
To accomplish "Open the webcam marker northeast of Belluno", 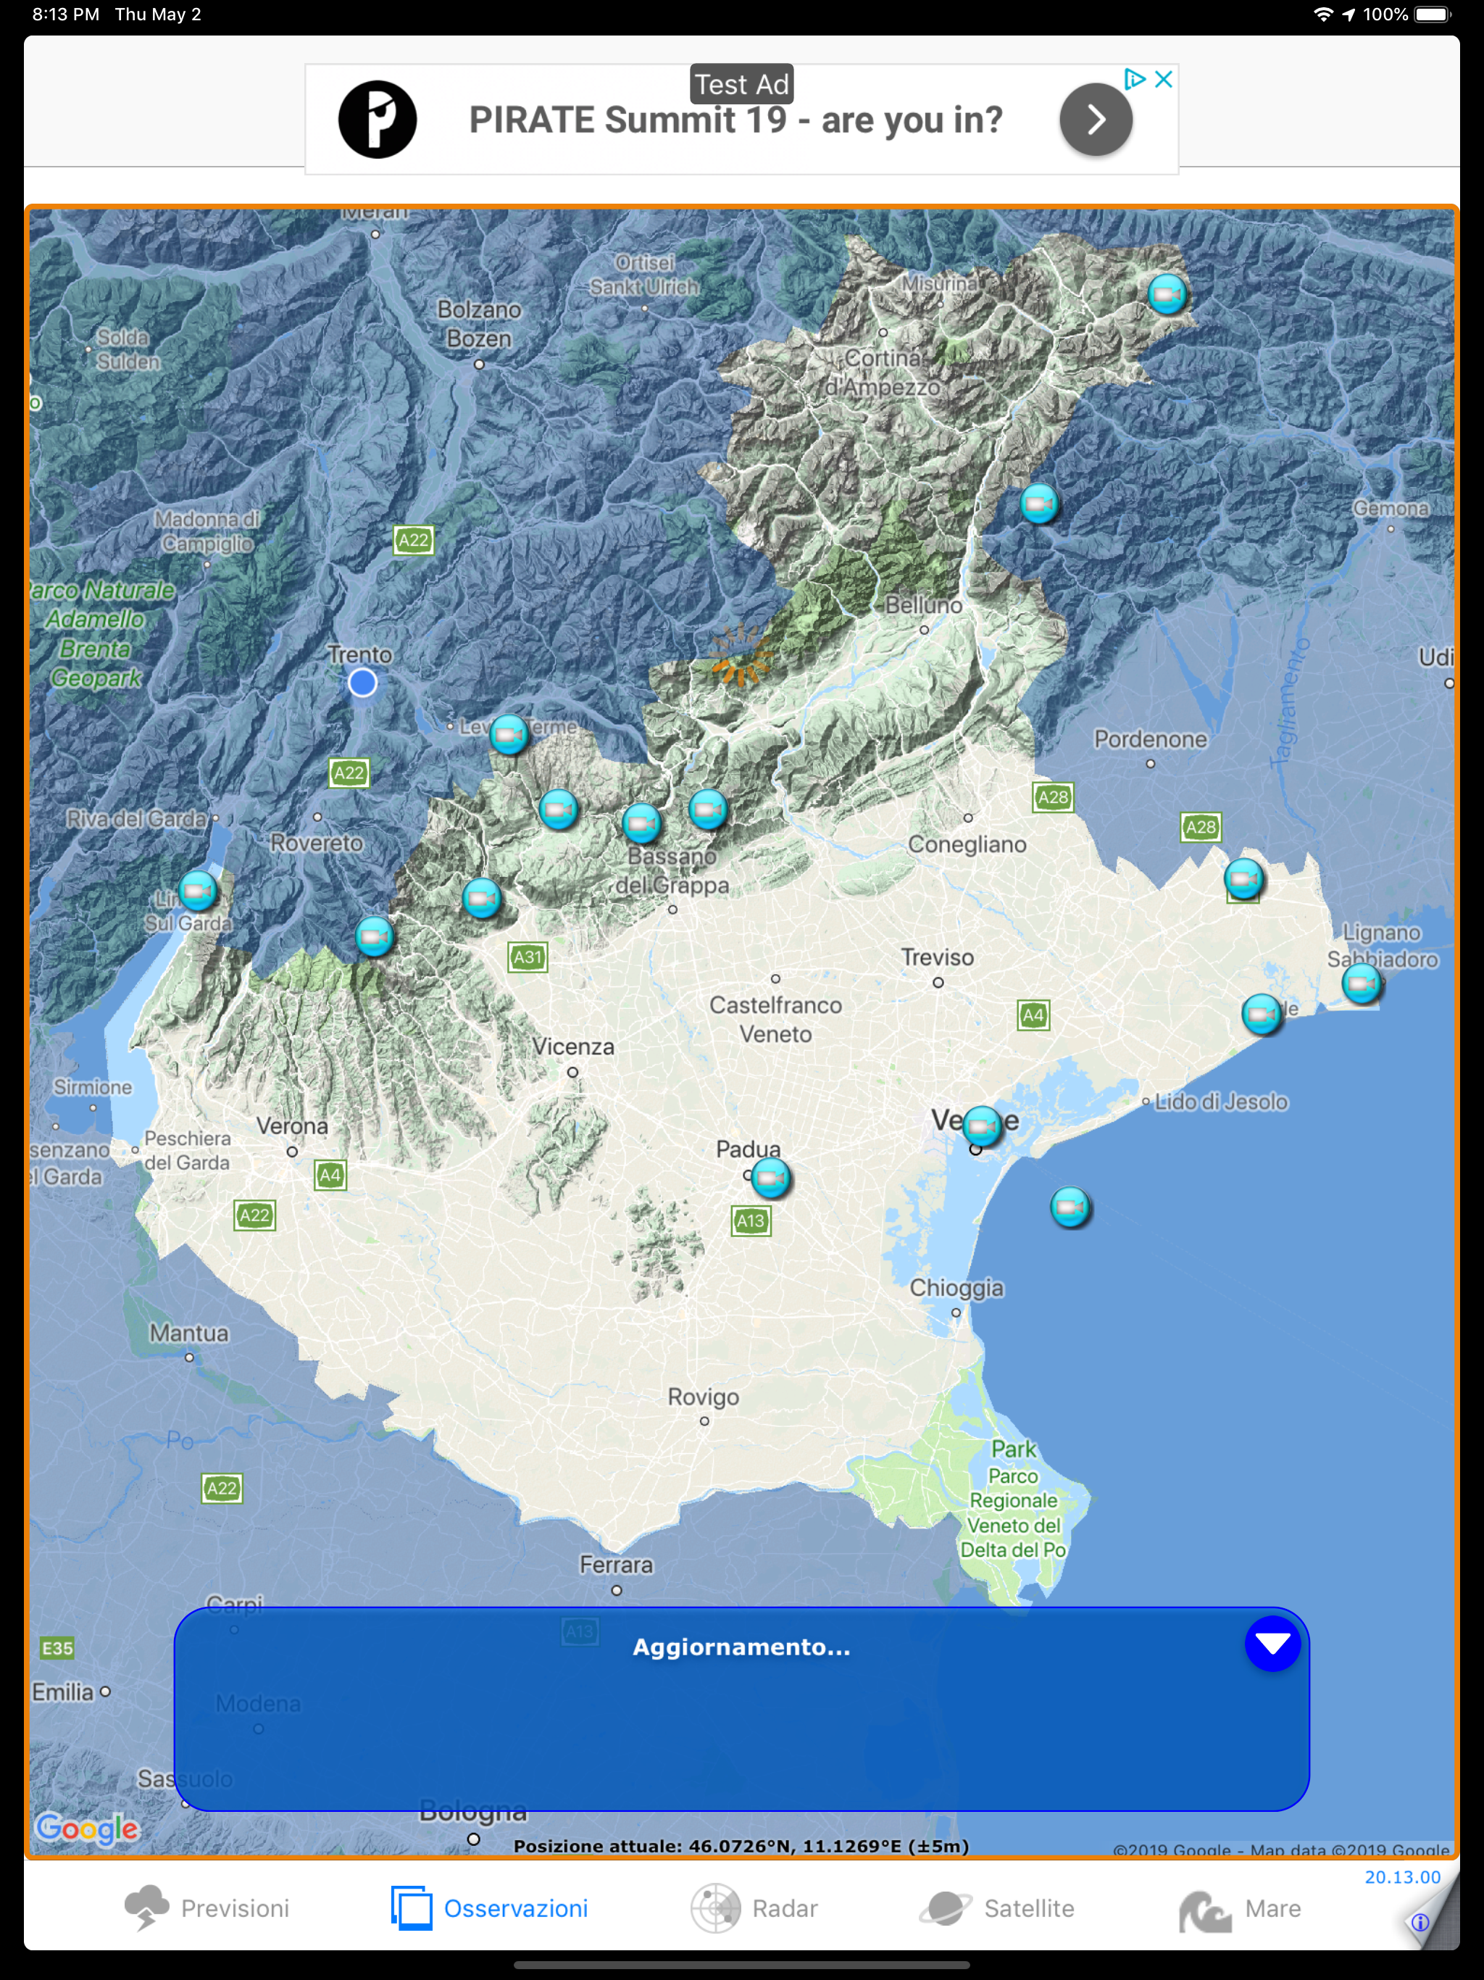I will pyautogui.click(x=1039, y=504).
